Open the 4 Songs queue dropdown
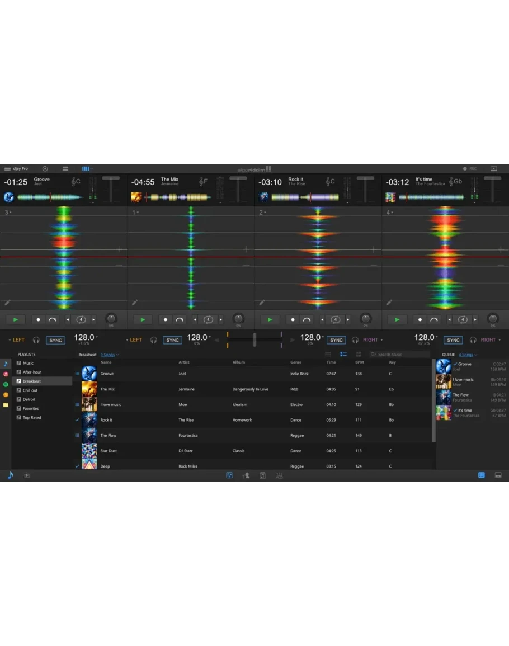The width and height of the screenshot is (509, 646). (468, 355)
